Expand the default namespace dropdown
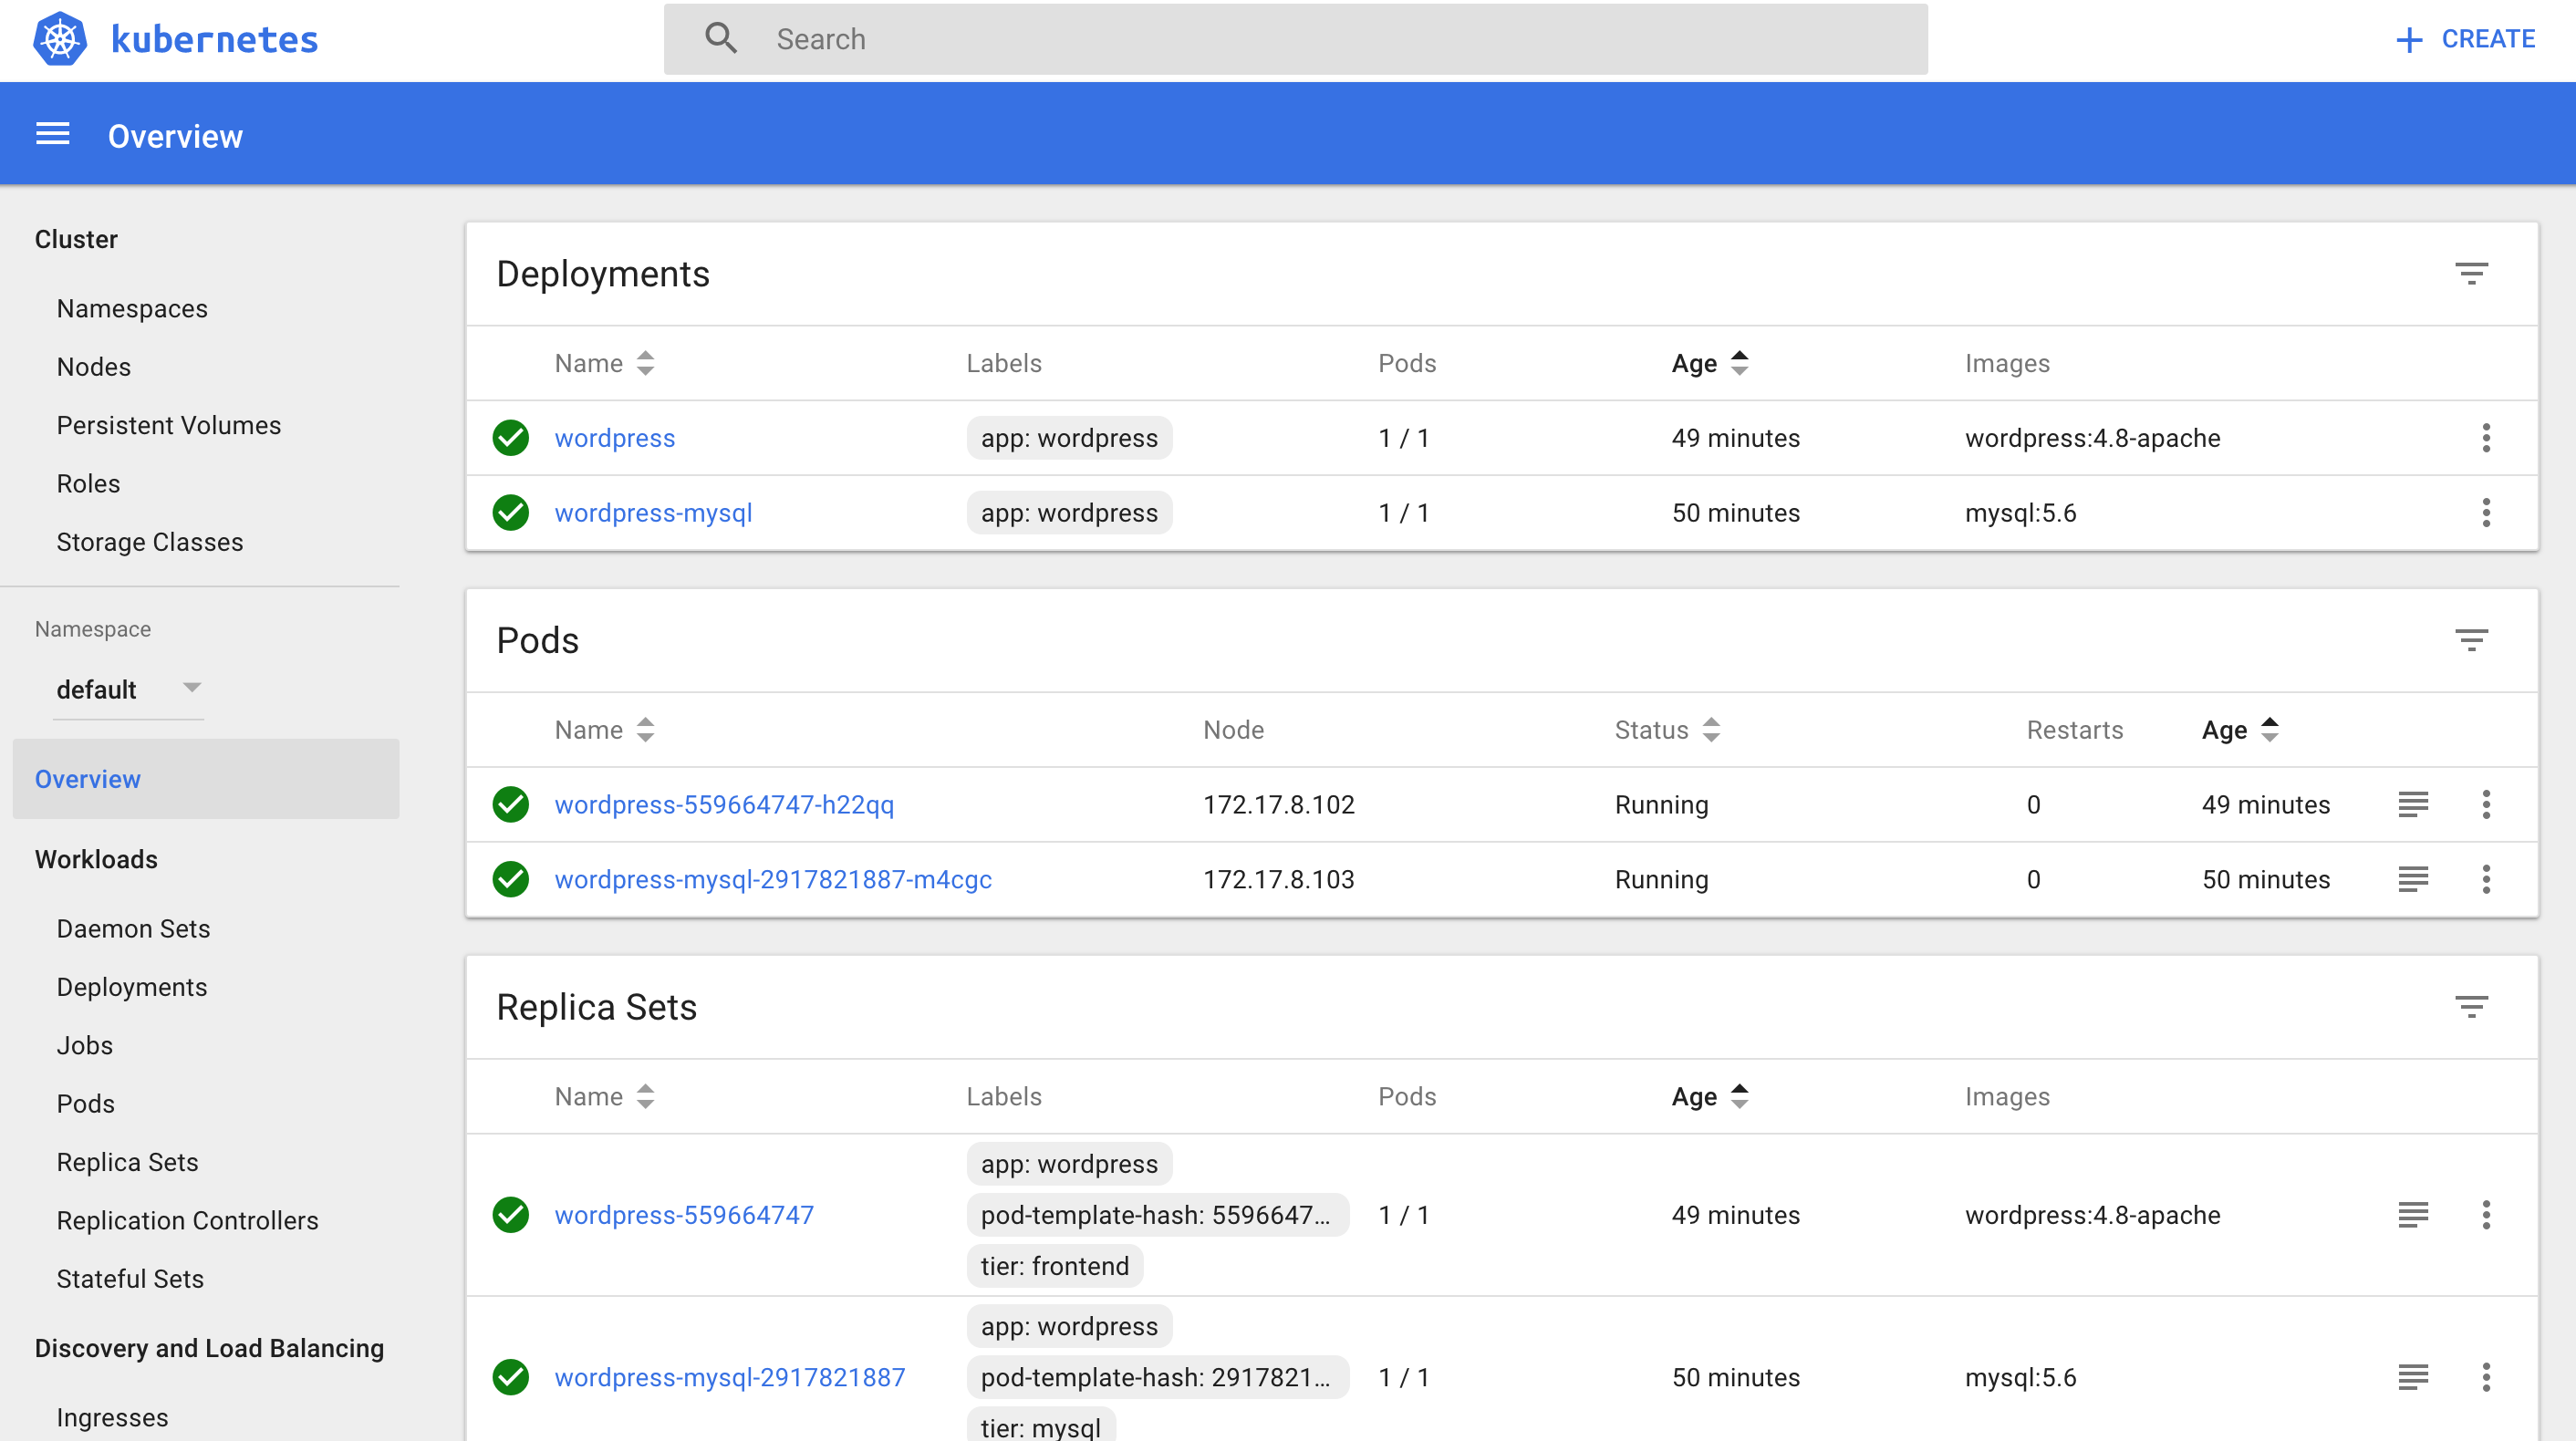Screen dimensions: 2576x1441 [129, 689]
